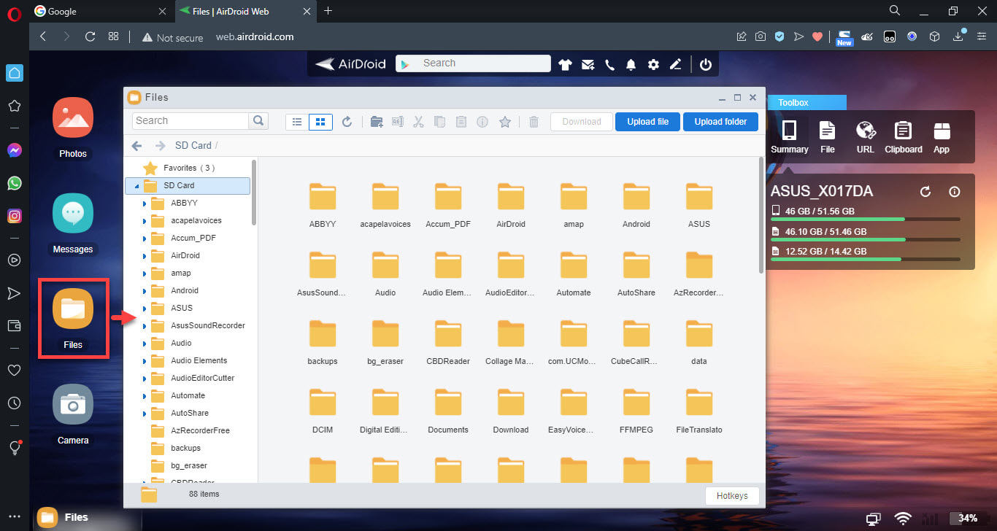The height and width of the screenshot is (531, 997).
Task: Open Toolbox File tab
Action: click(827, 137)
